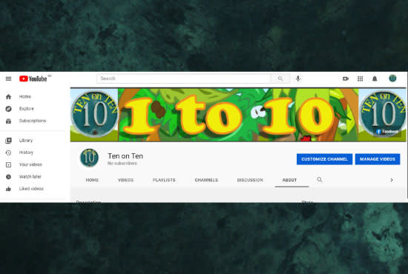Click the Explore compass icon
The height and width of the screenshot is (274, 408).
coord(8,109)
